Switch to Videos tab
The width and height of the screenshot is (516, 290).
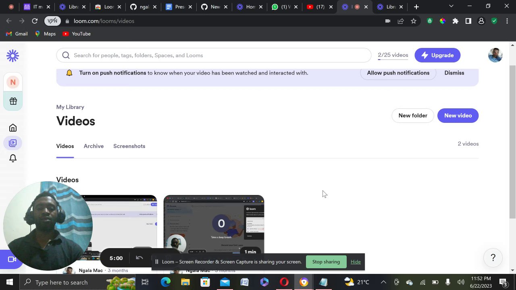point(65,146)
